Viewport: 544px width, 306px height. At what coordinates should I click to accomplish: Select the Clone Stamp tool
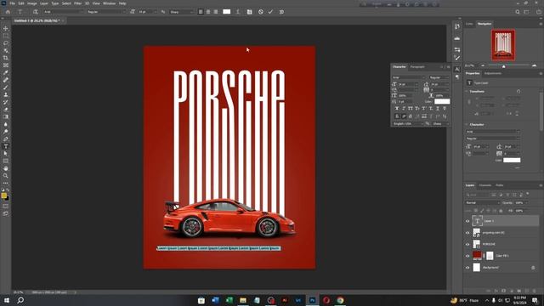click(x=6, y=94)
